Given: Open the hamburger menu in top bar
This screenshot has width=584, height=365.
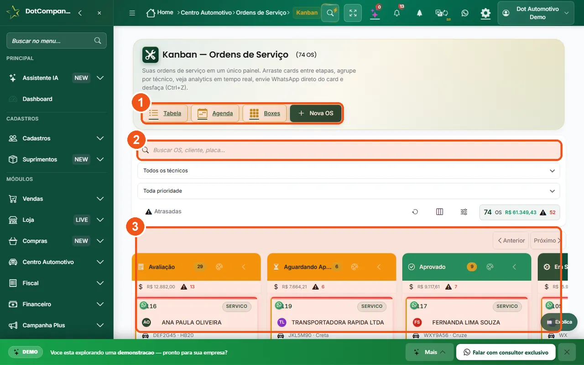Looking at the screenshot, I should [132, 13].
